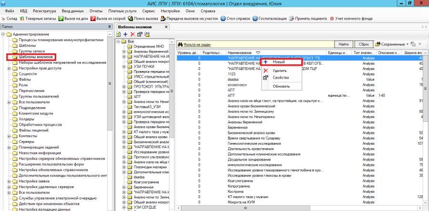The image size is (429, 211).
Task: Open the Сервис menu
Action: (x=149, y=11)
